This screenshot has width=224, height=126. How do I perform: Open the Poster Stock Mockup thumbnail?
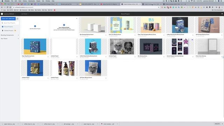[x=209, y=47]
